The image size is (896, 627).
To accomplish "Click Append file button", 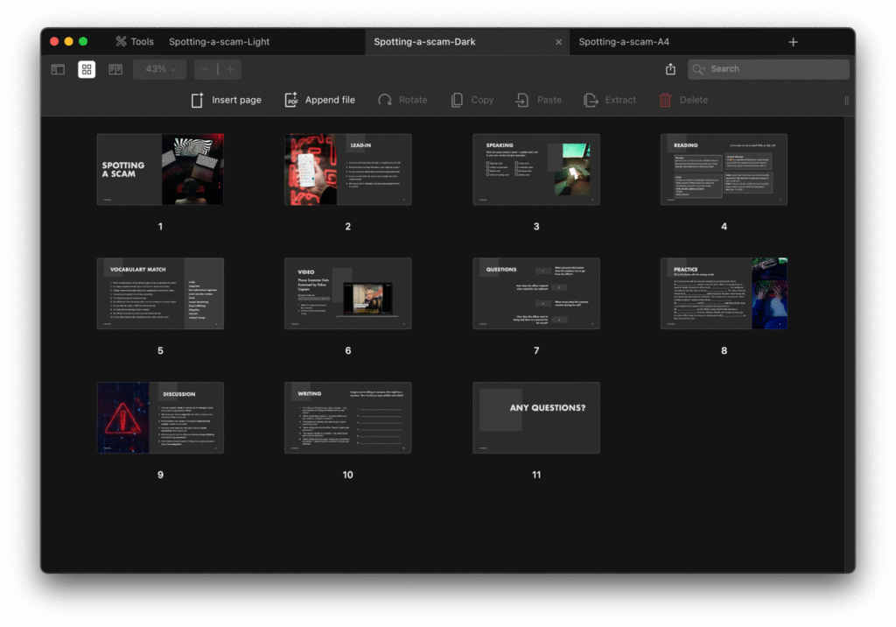I will click(319, 100).
